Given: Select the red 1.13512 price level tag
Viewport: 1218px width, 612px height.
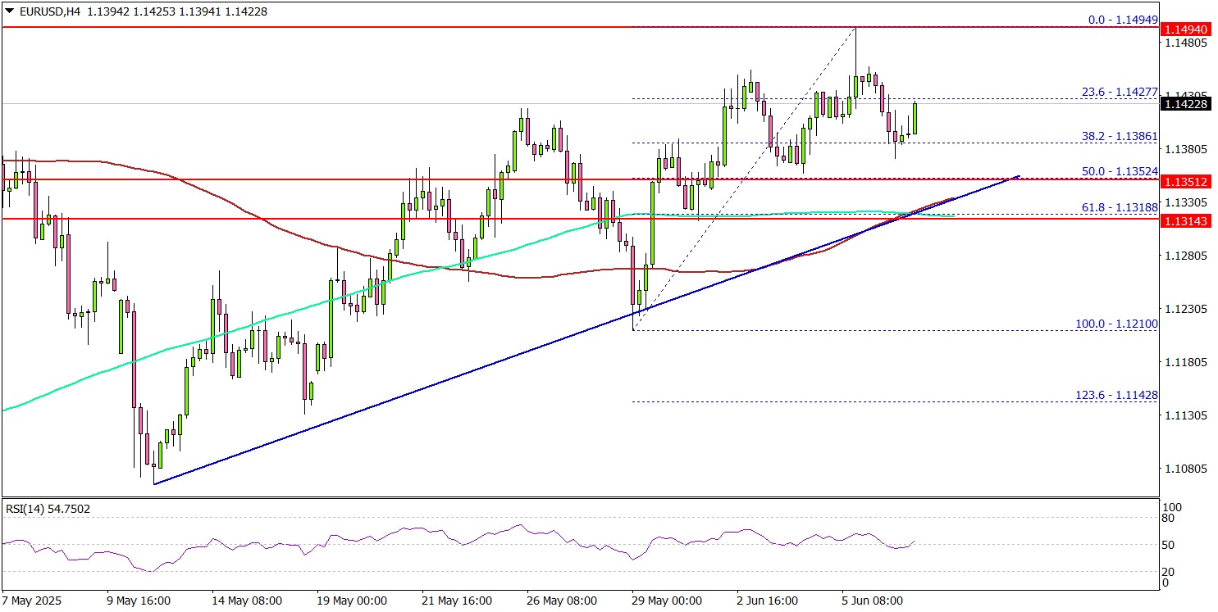Looking at the screenshot, I should [1186, 181].
